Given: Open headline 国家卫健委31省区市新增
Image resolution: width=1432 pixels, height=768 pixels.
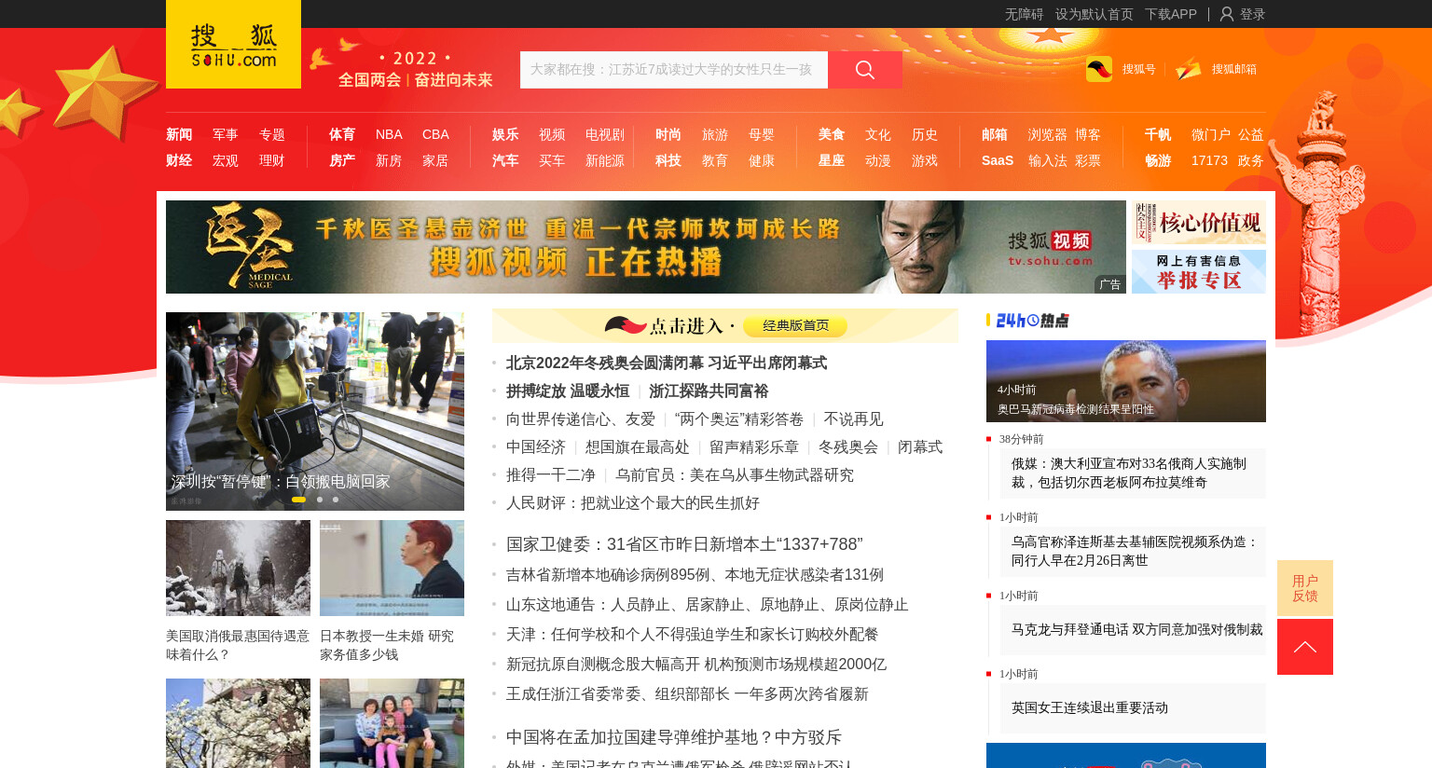Looking at the screenshot, I should (x=684, y=544).
